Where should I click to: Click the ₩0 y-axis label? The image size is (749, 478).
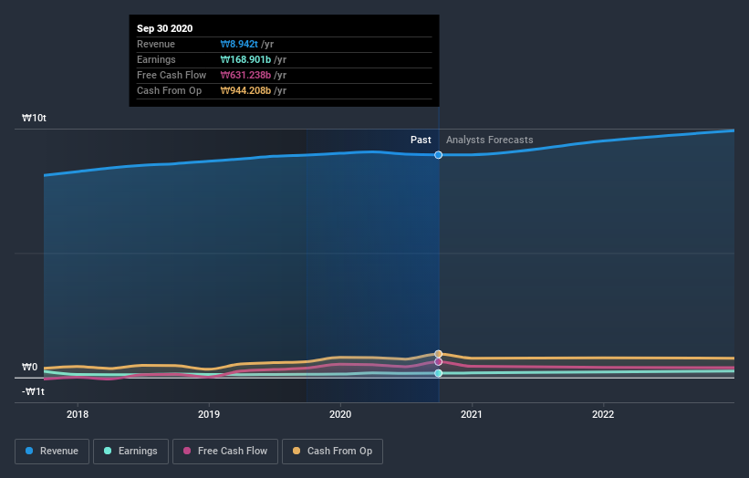point(29,367)
